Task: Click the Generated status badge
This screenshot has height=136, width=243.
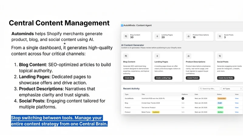Action: pos(222,99)
